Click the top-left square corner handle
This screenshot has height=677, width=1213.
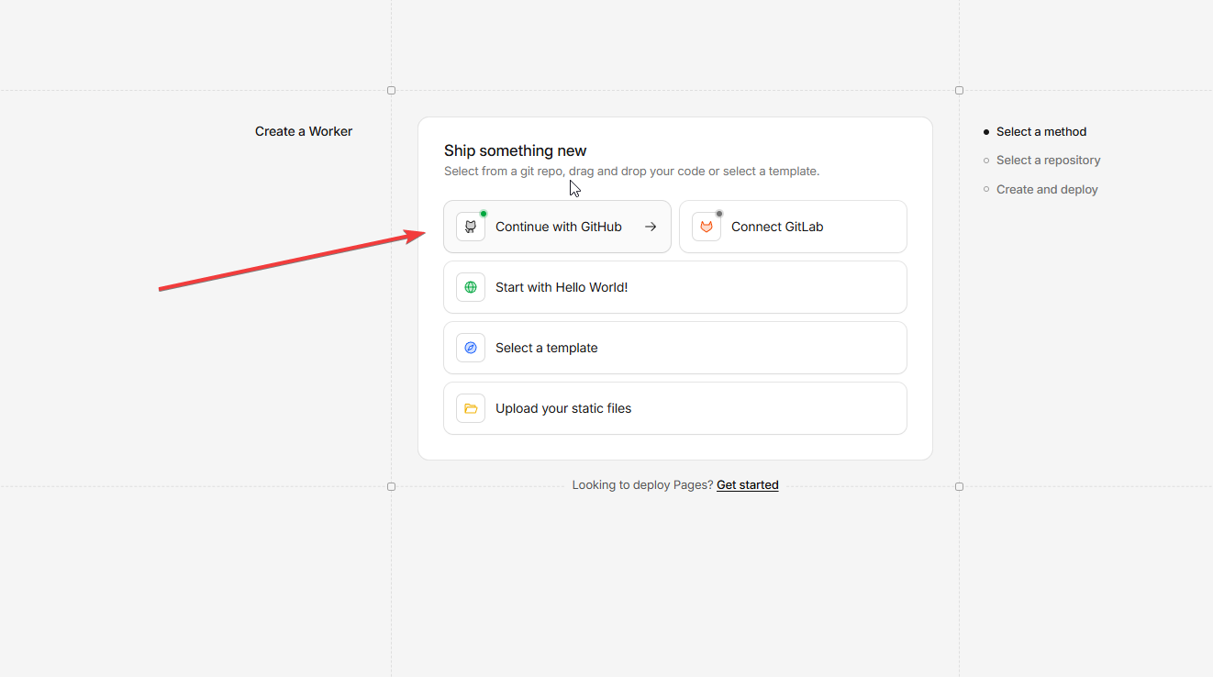392,90
